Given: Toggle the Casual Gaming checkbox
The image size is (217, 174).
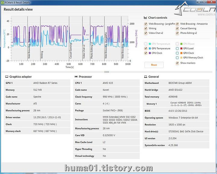Looking at the screenshot, I should 177,28.
